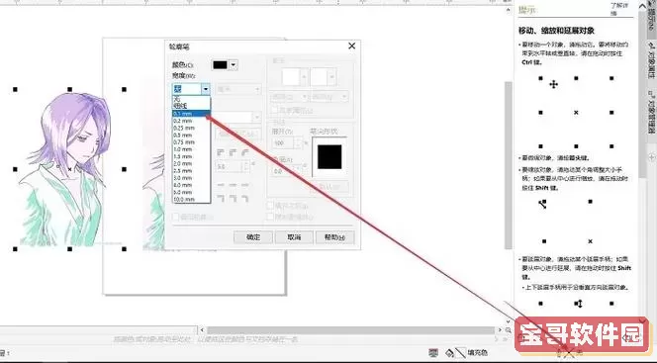
Task: Choose 2.0 mm outline width
Action: (x=191, y=163)
